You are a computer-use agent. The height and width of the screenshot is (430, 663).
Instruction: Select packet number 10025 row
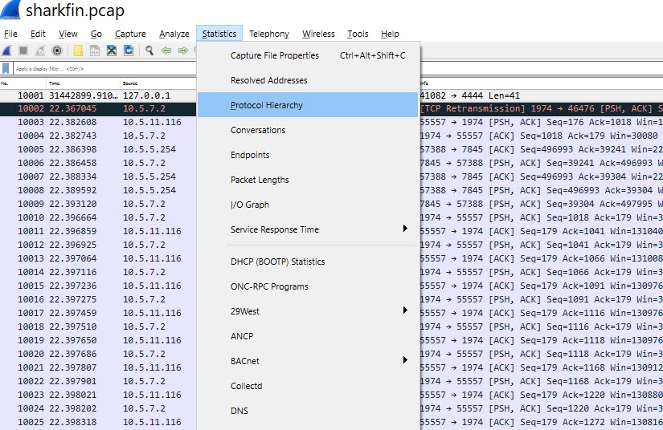[x=98, y=422]
